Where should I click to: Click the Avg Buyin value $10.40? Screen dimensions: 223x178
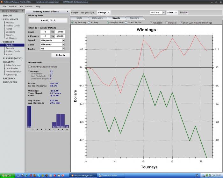[54, 100]
